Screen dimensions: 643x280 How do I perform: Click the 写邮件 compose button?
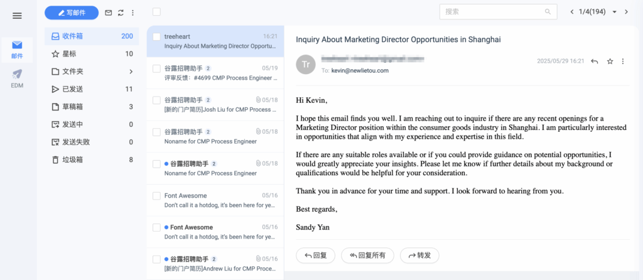click(x=72, y=13)
